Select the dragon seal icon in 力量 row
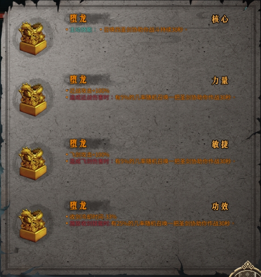 (x=33, y=99)
